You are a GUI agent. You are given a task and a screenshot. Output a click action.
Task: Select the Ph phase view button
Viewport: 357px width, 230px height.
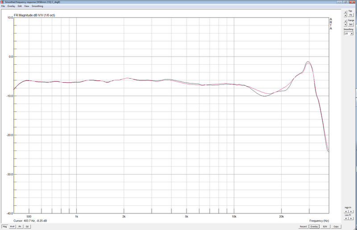[x=20, y=226]
